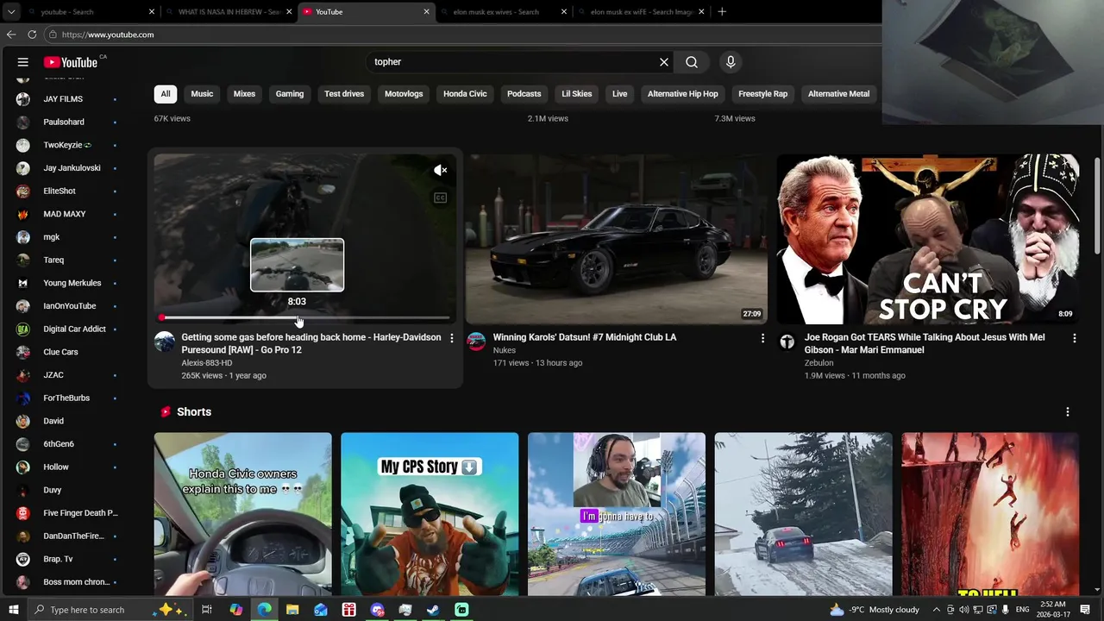Open MAD MAXY subscription

67,214
